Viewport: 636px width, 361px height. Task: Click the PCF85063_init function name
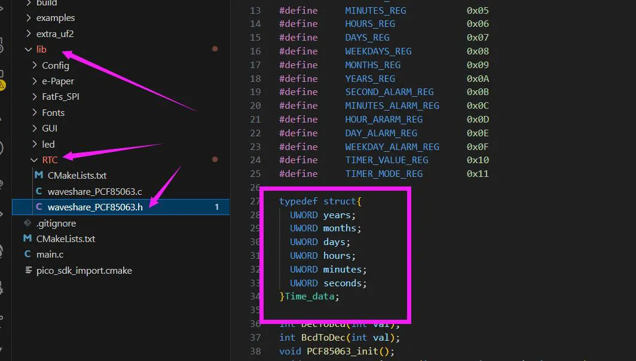click(343, 351)
